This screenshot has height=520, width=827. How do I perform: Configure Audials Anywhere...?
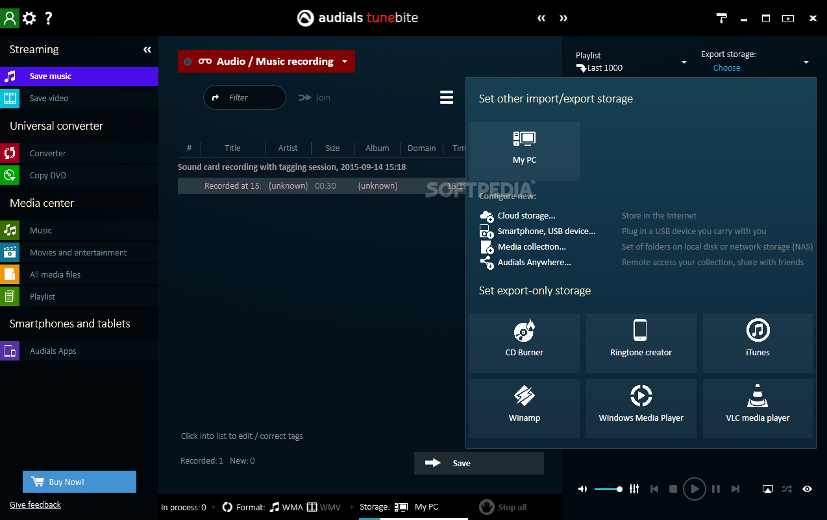click(526, 263)
